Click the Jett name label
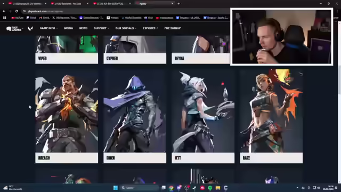 tap(177, 158)
